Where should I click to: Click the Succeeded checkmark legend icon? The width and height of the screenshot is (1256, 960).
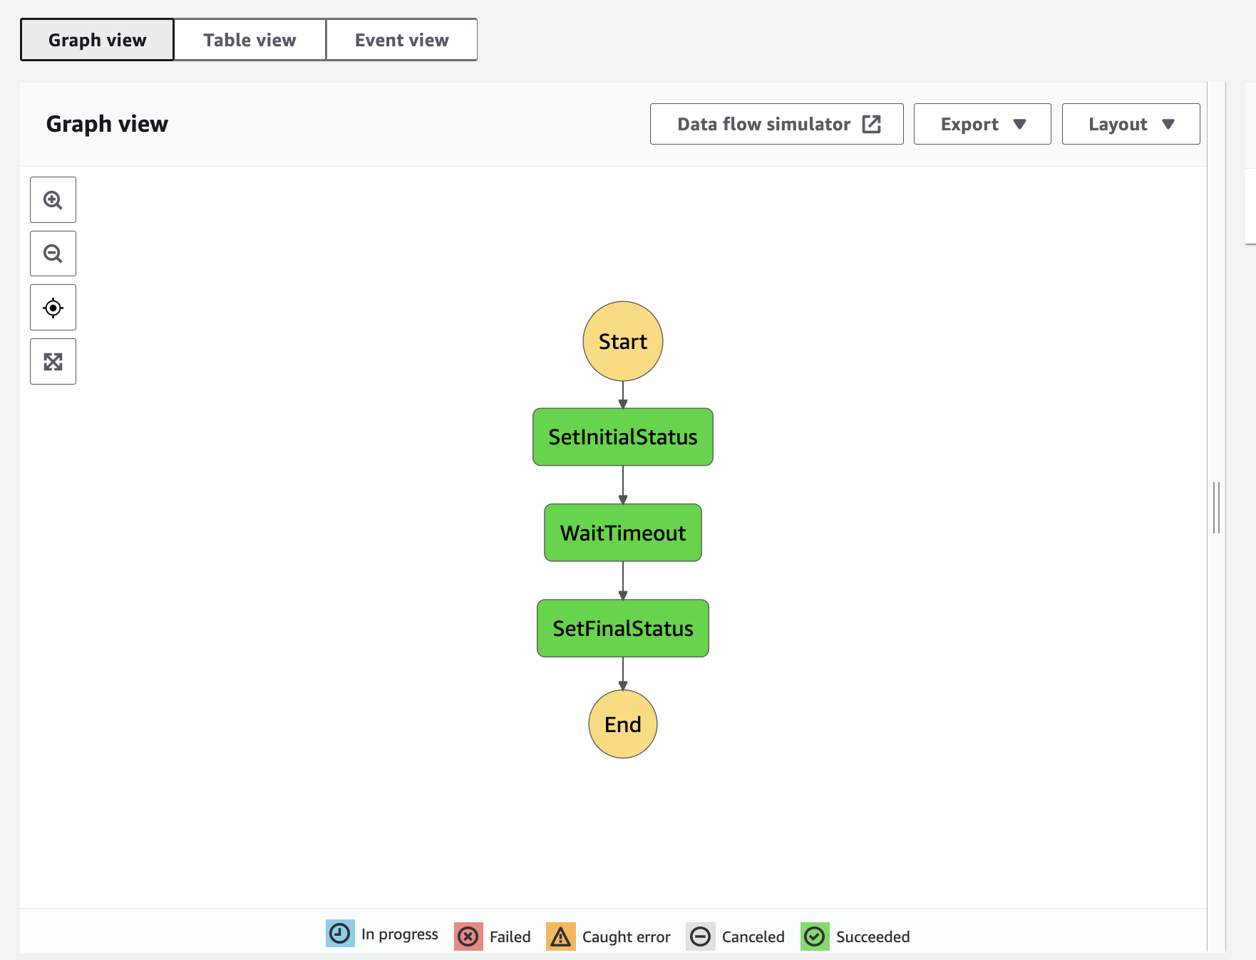pos(815,935)
